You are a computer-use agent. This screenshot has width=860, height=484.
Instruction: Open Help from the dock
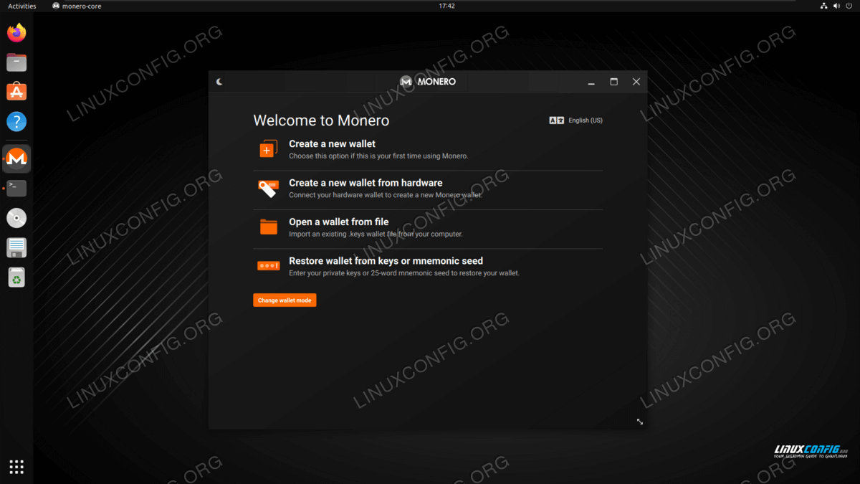16,121
